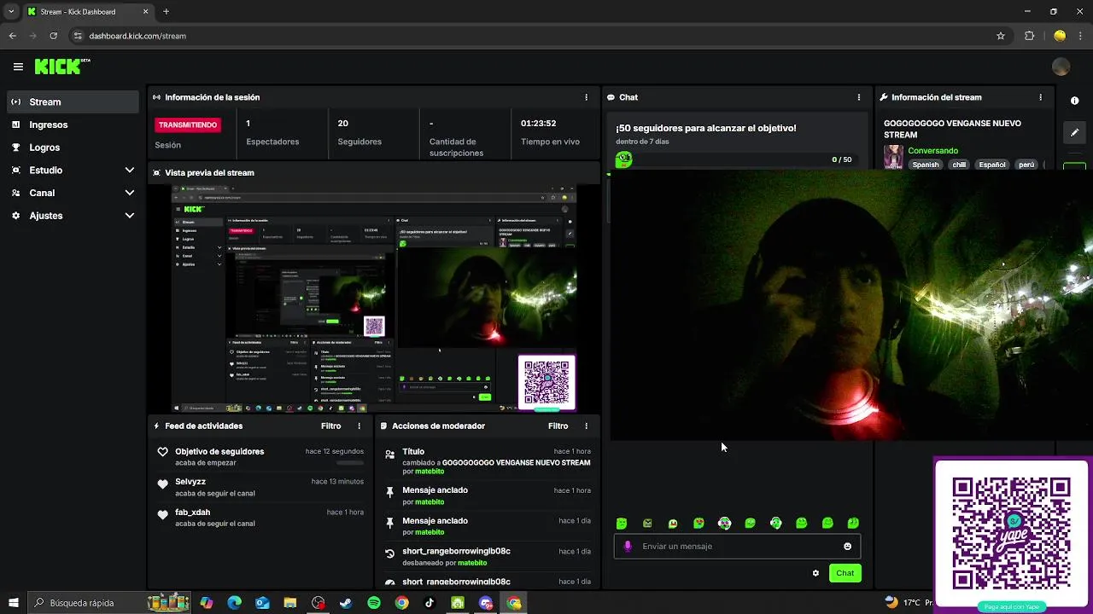Image resolution: width=1093 pixels, height=614 pixels.
Task: Click inside the Enviar un mensaje field
Action: click(x=737, y=547)
